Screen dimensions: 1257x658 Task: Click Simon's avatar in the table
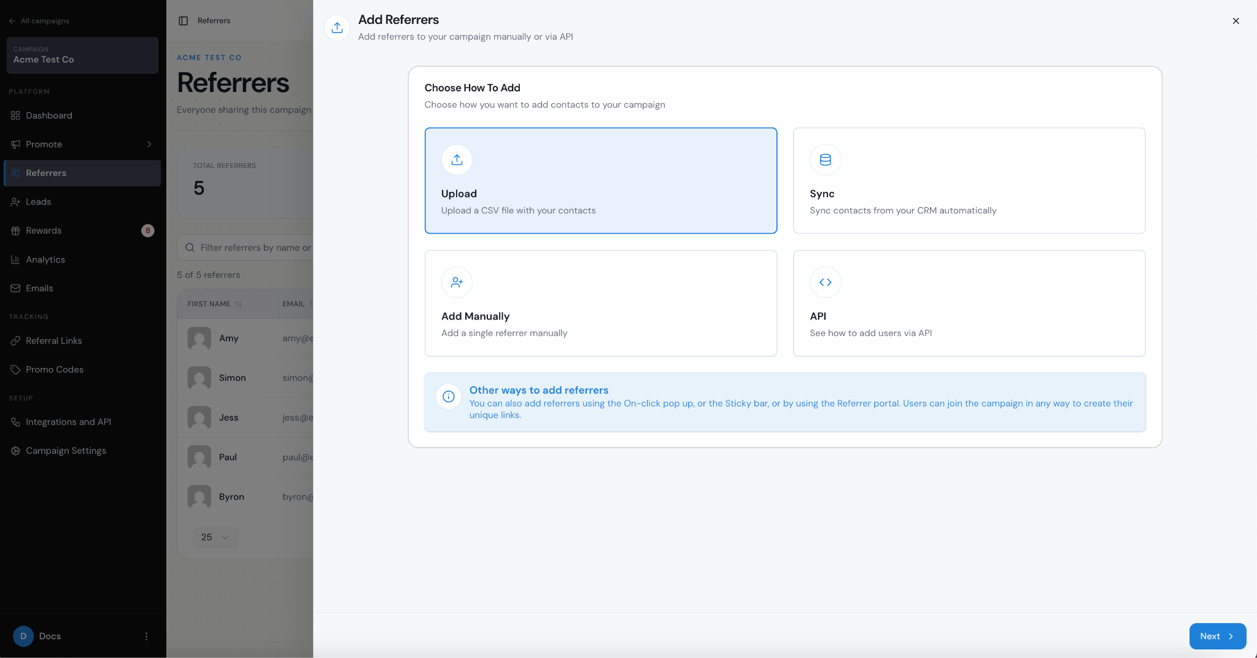click(x=199, y=378)
